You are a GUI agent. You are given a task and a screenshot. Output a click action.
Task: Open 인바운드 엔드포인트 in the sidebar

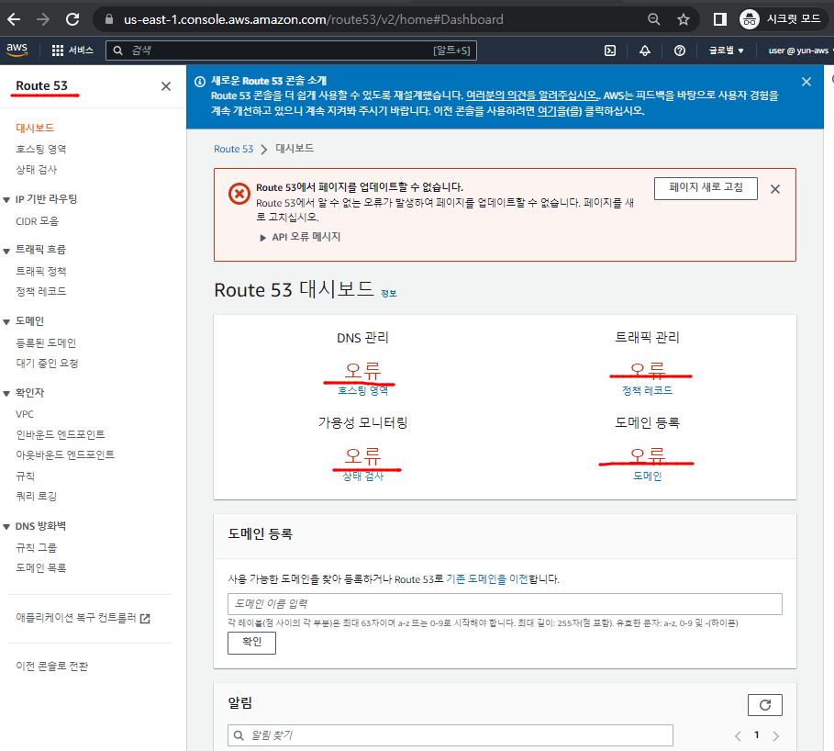pyautogui.click(x=61, y=434)
